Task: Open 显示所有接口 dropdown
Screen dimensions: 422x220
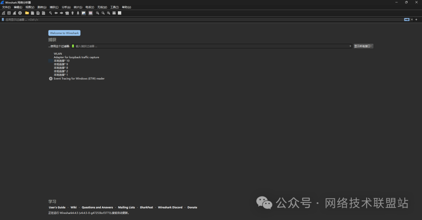Action: coord(363,46)
